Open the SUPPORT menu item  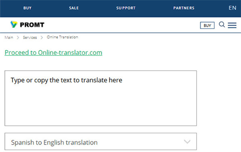coord(126,8)
